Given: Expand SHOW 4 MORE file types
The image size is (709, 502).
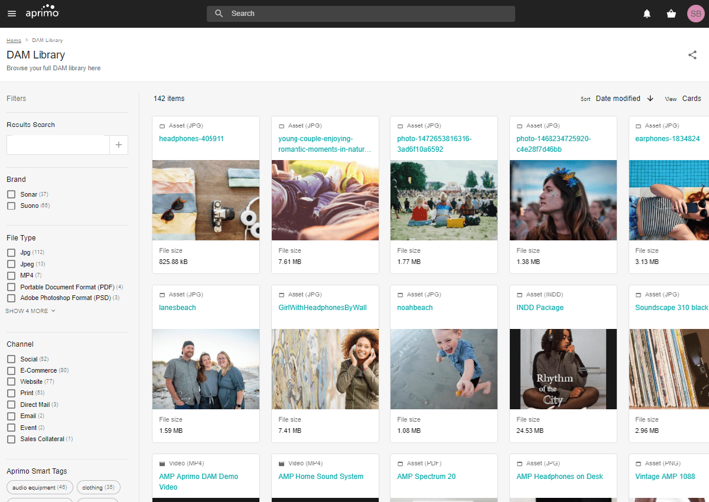Looking at the screenshot, I should [x=30, y=311].
